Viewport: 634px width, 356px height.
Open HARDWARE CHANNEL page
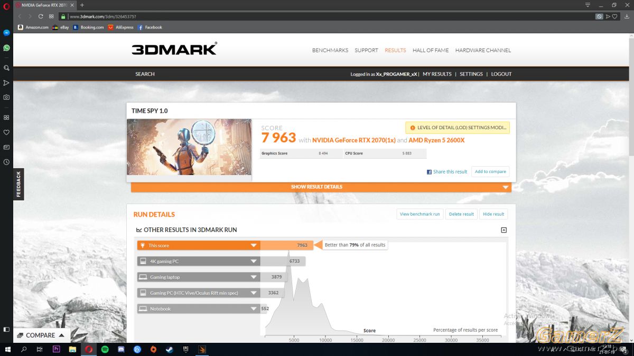pyautogui.click(x=483, y=51)
